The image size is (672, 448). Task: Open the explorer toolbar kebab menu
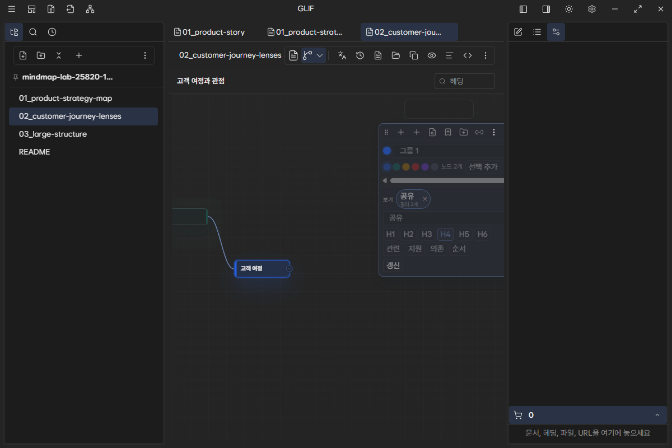(x=145, y=55)
